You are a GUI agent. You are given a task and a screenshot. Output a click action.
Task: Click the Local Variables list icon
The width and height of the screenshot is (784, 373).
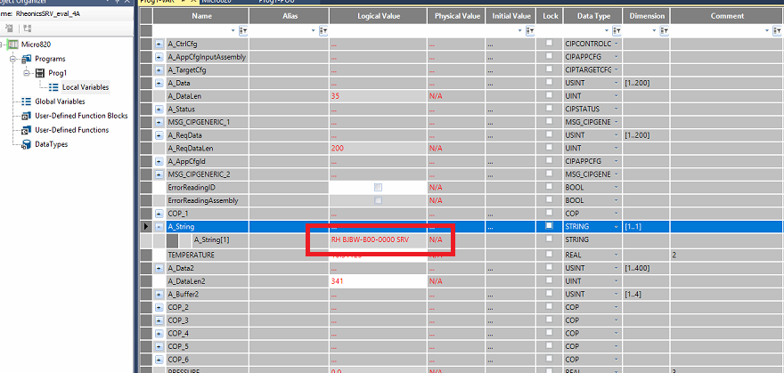coord(54,87)
